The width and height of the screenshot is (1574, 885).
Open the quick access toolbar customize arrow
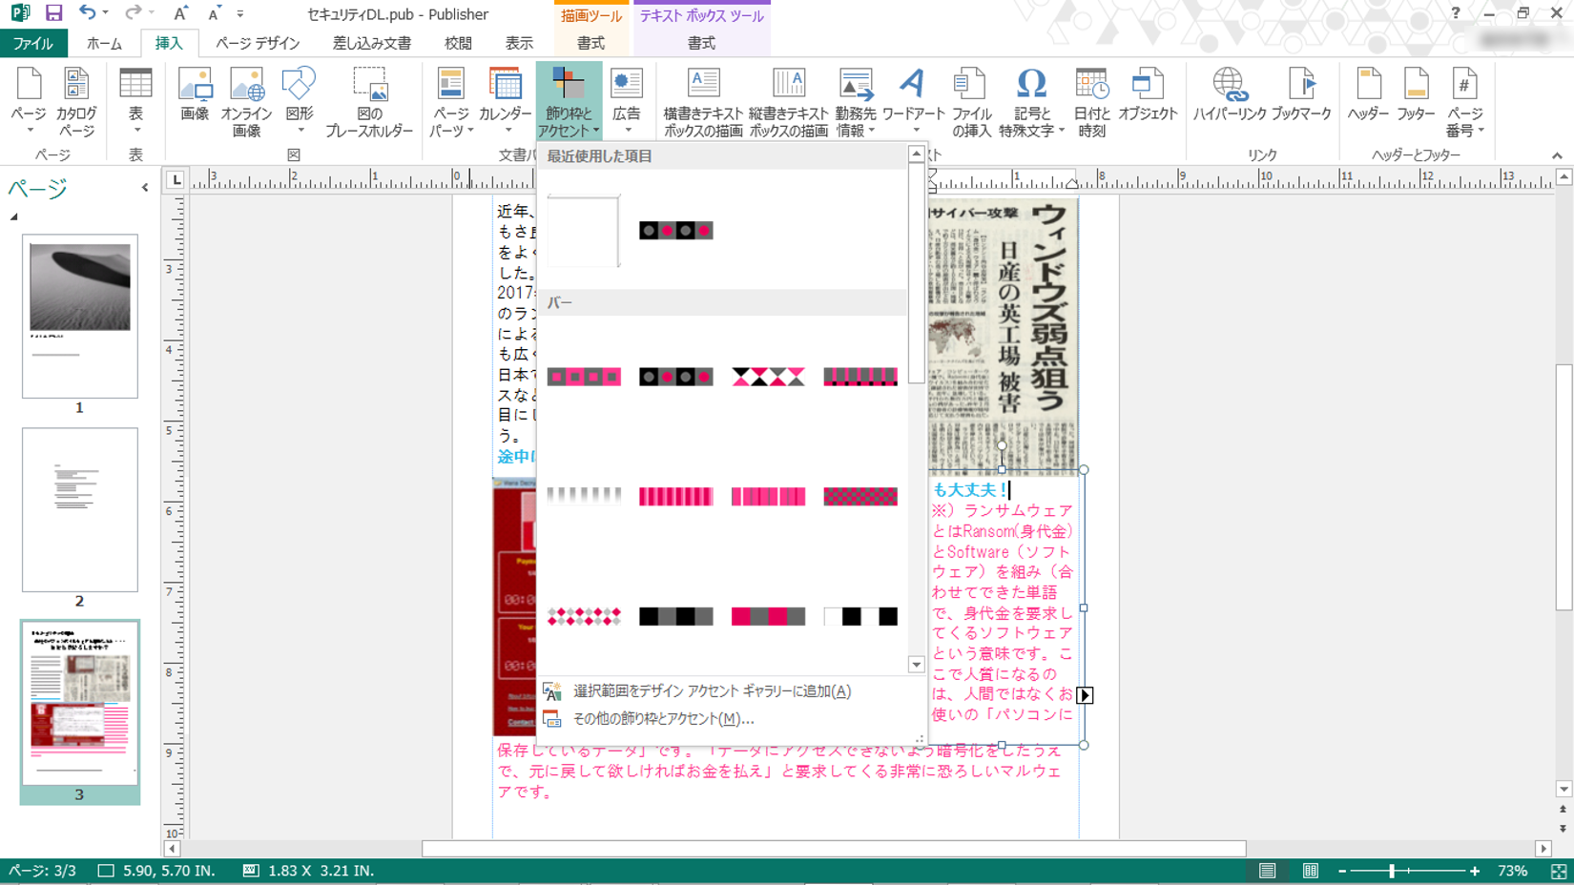pyautogui.click(x=240, y=14)
